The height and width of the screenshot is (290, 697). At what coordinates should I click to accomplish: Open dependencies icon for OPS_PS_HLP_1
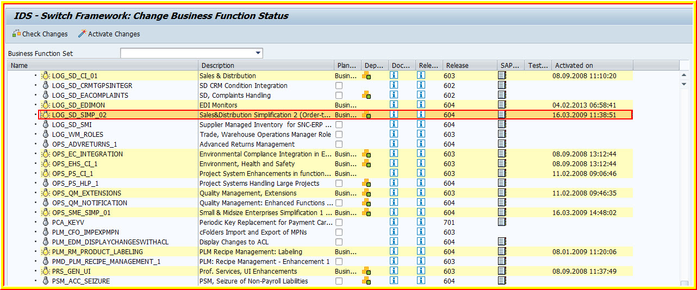(366, 184)
